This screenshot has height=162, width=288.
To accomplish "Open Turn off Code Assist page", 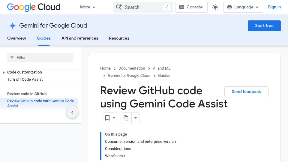I will tap(25, 79).
